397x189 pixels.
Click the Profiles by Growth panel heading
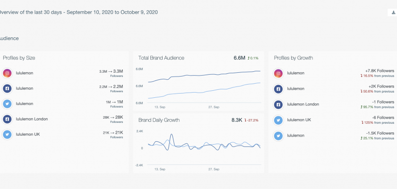click(293, 58)
